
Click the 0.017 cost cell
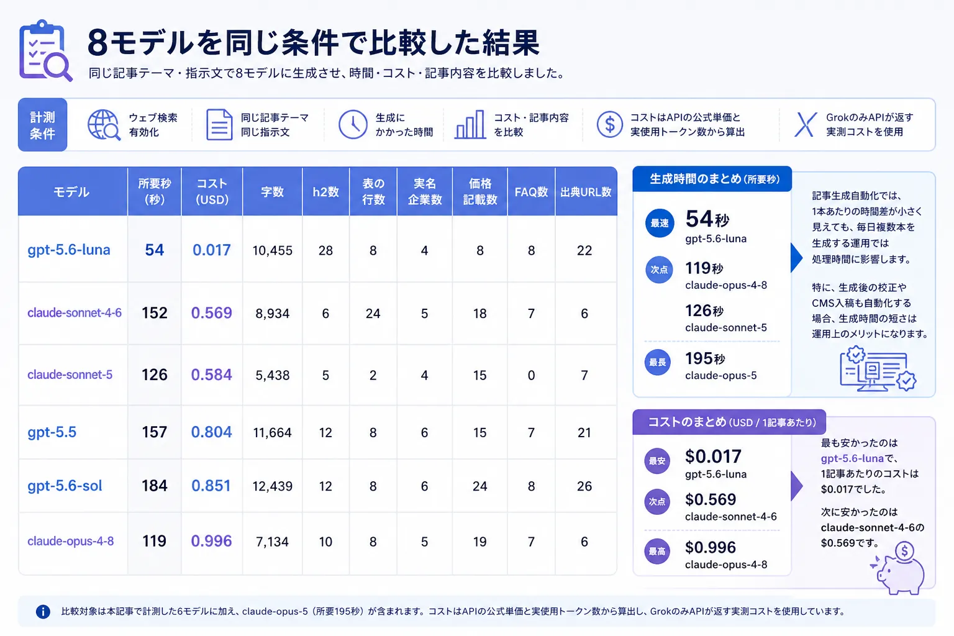coord(212,250)
